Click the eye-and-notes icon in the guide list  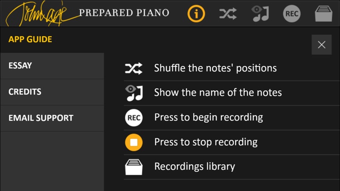point(134,93)
